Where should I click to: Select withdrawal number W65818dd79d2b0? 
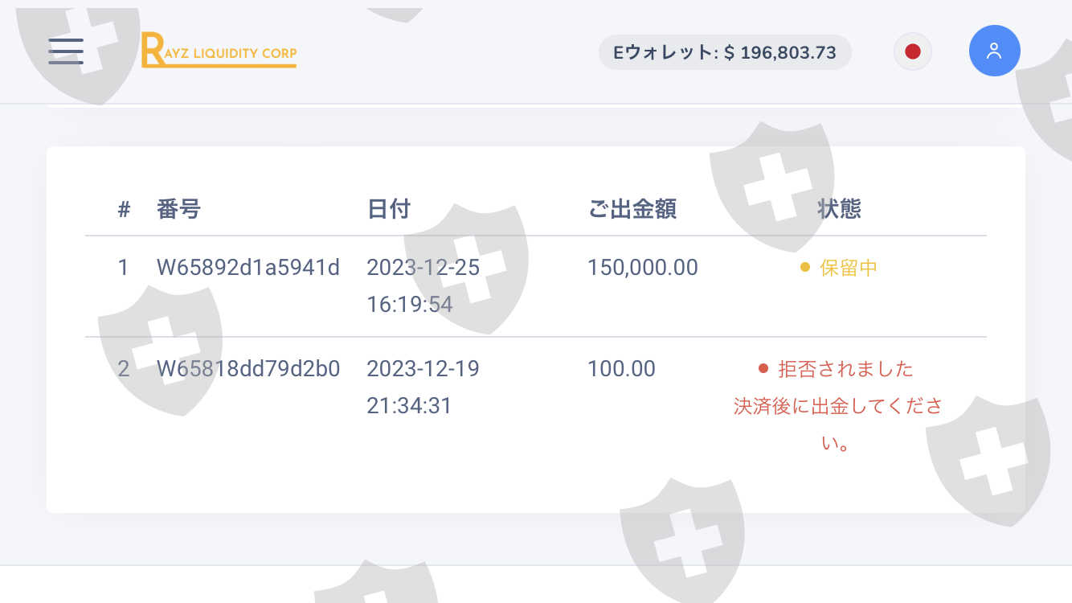click(x=248, y=369)
